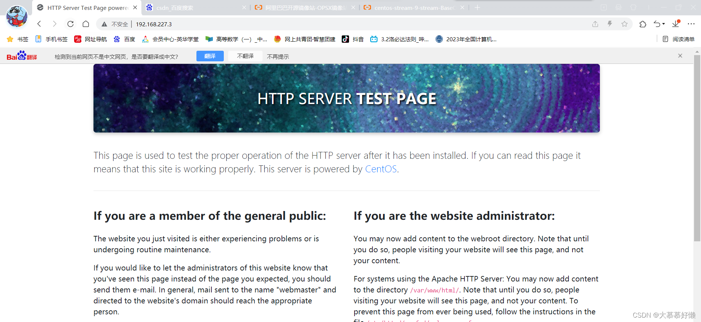
Task: Open the 网上共青团·智慧团建 bookmark
Action: pos(304,39)
